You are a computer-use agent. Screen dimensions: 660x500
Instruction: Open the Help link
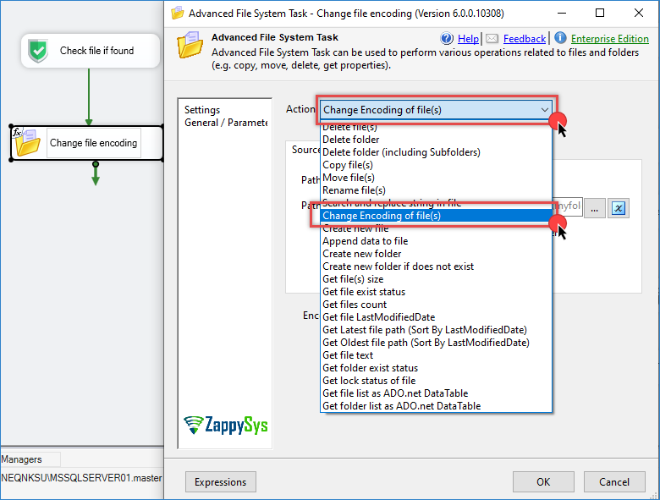pyautogui.click(x=468, y=39)
